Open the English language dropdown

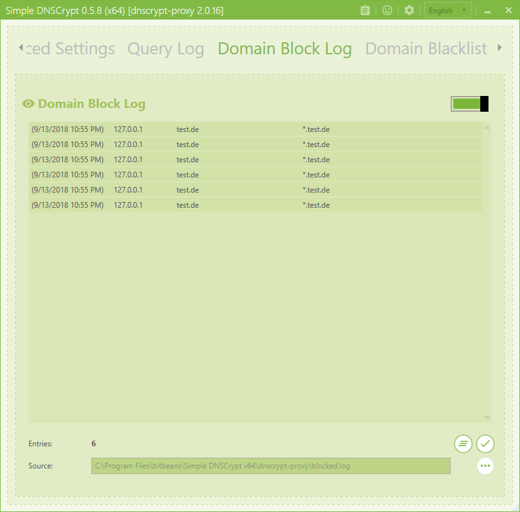[448, 10]
